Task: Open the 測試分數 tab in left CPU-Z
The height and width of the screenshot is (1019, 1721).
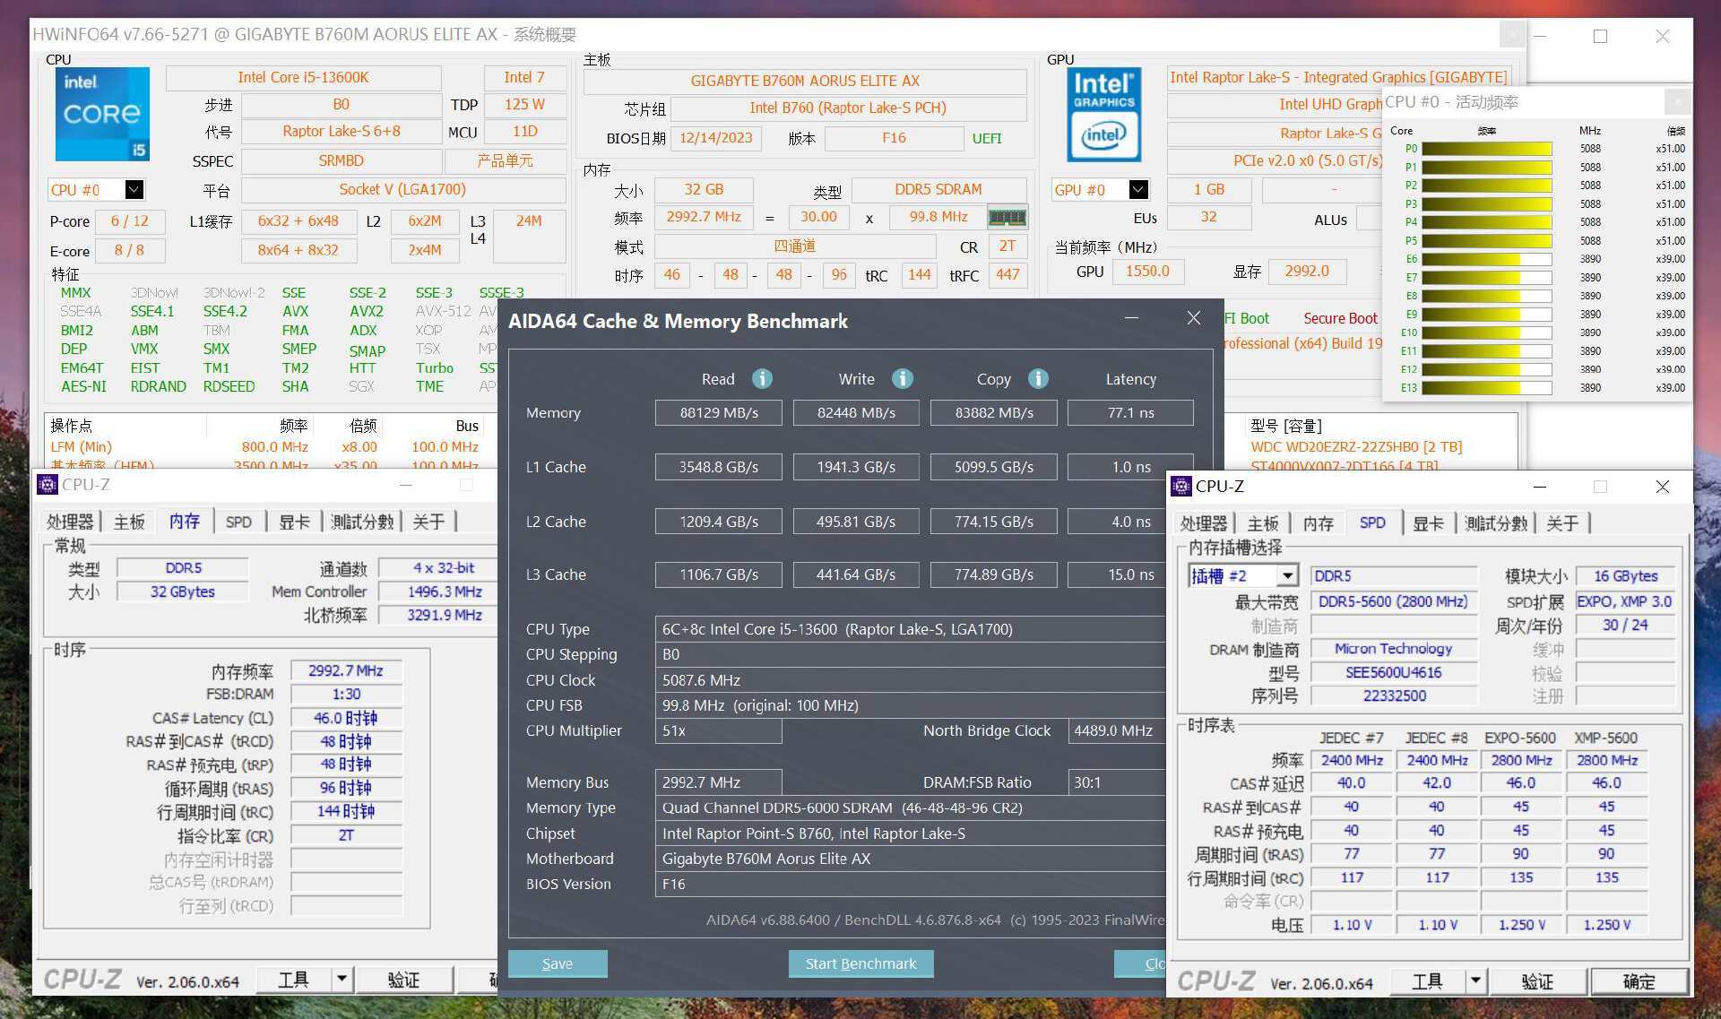Action: click(x=362, y=522)
